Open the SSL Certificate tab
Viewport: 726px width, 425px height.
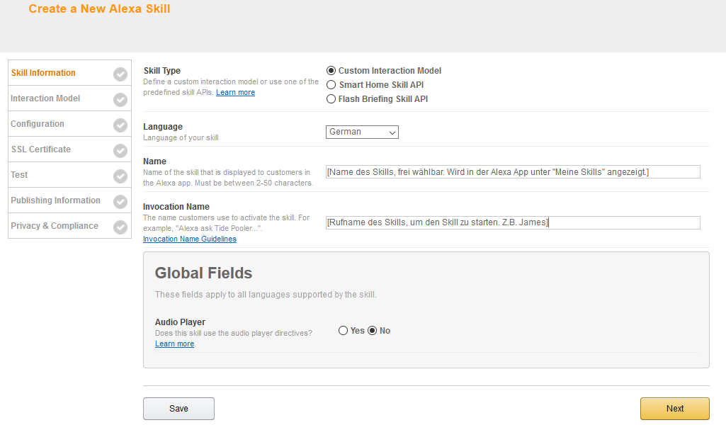coord(70,149)
